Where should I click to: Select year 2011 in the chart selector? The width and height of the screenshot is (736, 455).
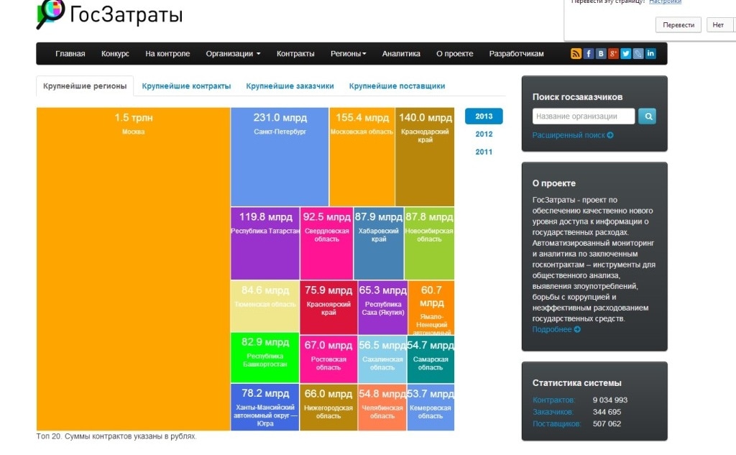[484, 152]
